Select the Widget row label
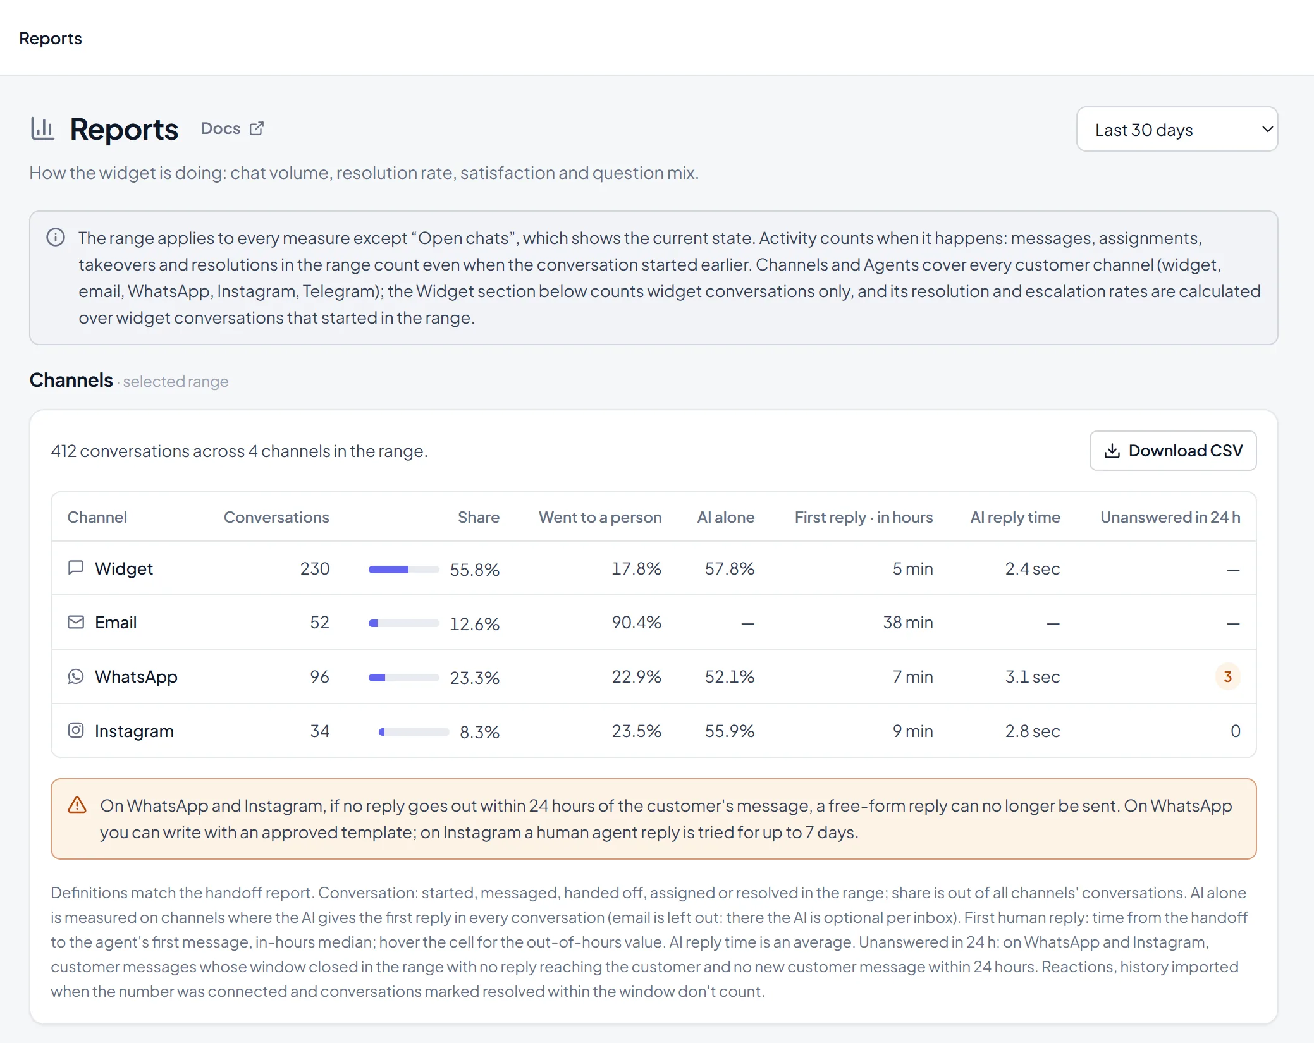 [x=124, y=568]
